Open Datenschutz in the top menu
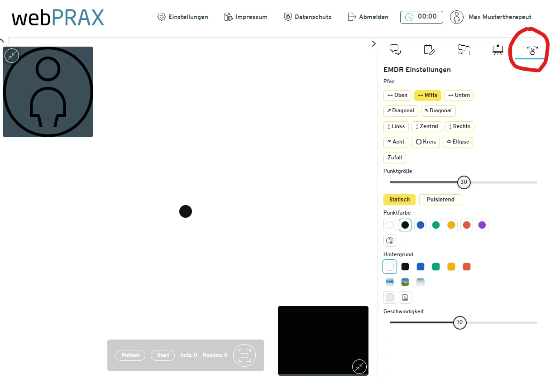The height and width of the screenshot is (378, 550). (308, 17)
